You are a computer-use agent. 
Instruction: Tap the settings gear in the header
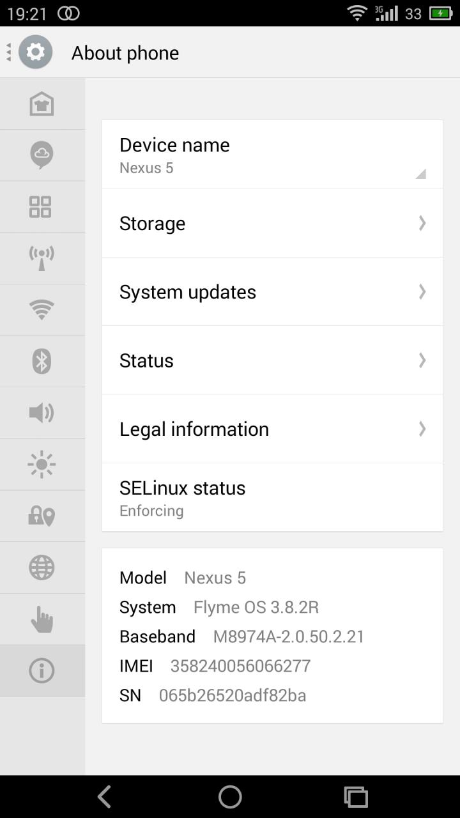pos(35,52)
